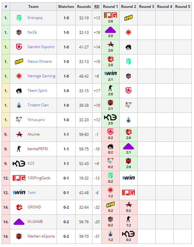This screenshot has width=194, height=247.
Task: Click the 1win logo in Nemiga Gaming's Round 1 cell
Action: click(110, 73)
